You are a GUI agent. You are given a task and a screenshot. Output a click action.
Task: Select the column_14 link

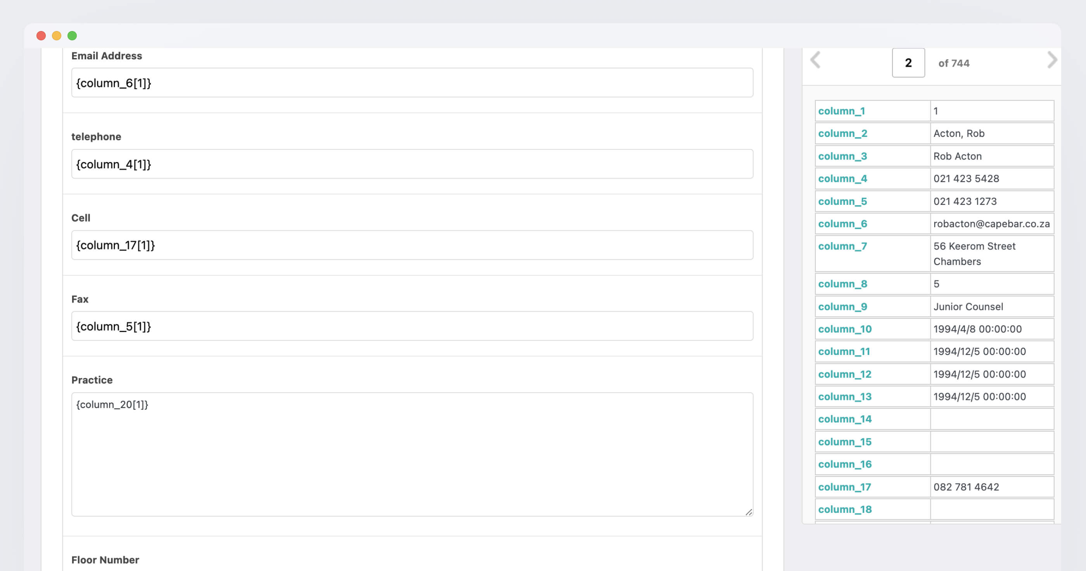[x=844, y=419]
